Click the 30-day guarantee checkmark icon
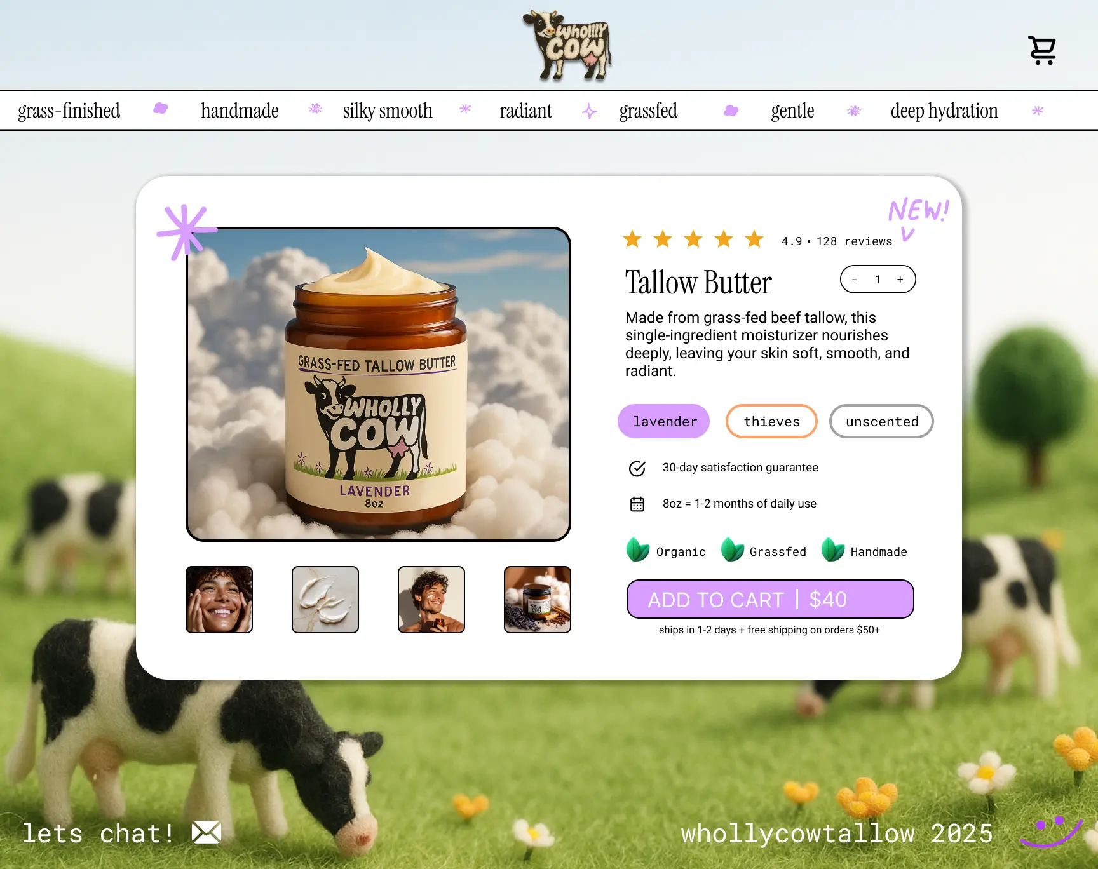 pos(637,469)
